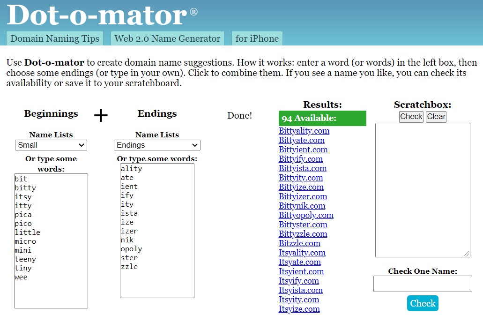This screenshot has width=483, height=315.
Task: Open the Beginnings name list dropdown showing Small
Action: (51, 145)
